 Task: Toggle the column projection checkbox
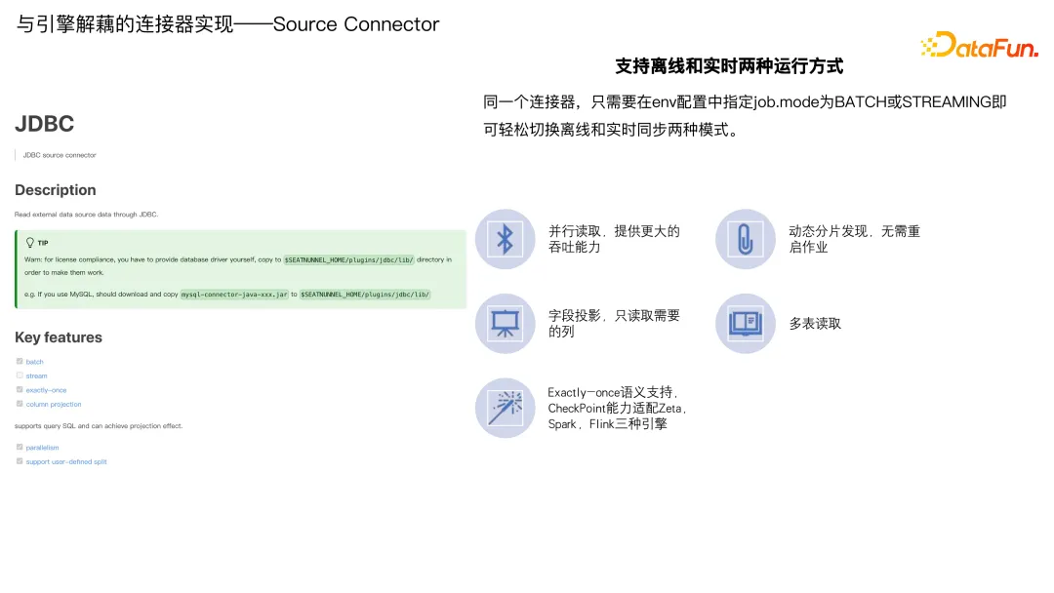click(x=20, y=404)
